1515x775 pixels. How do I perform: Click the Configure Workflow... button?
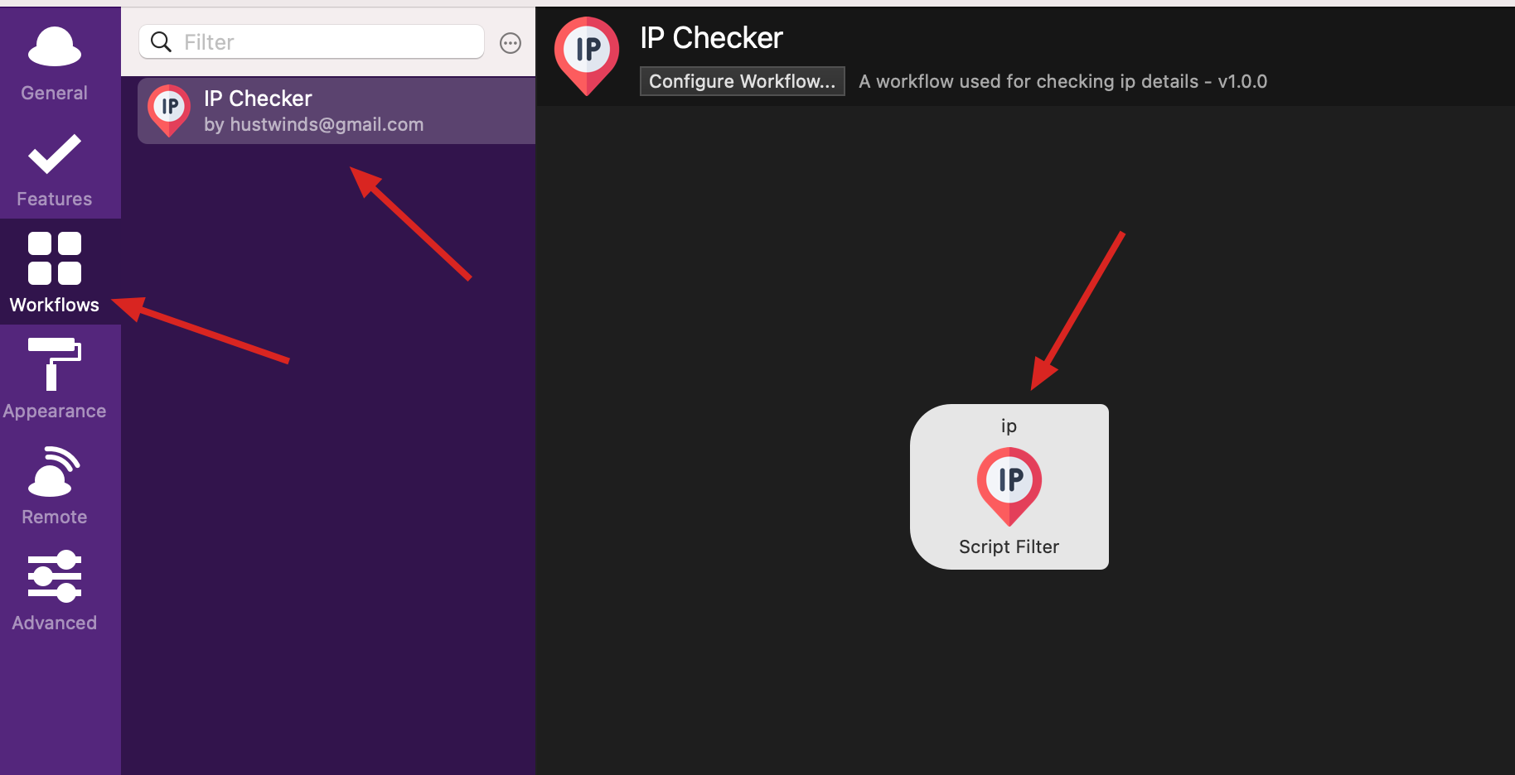tap(742, 81)
